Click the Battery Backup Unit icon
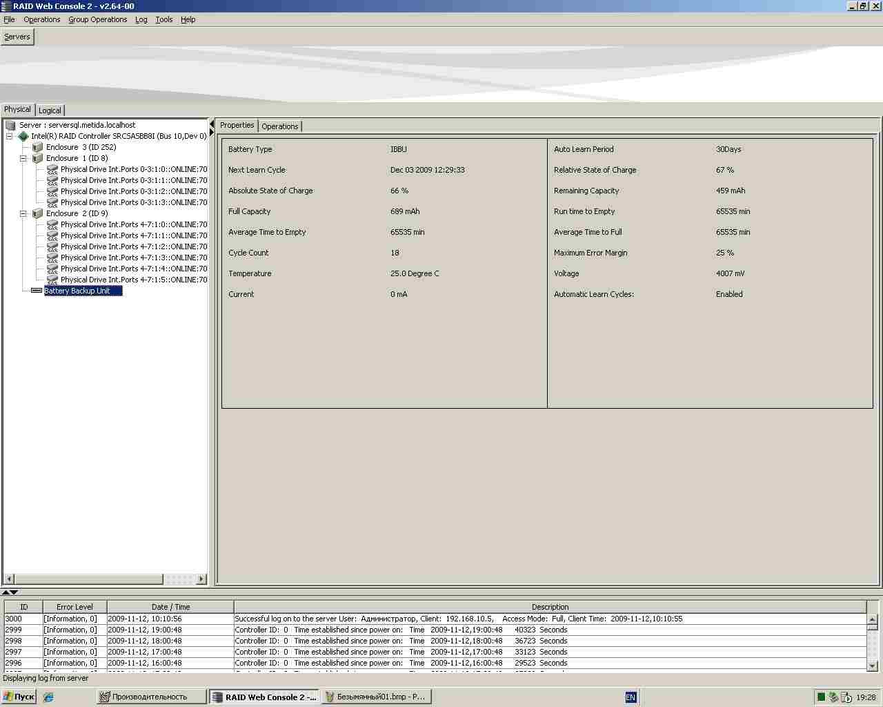883x707 pixels. 37,291
